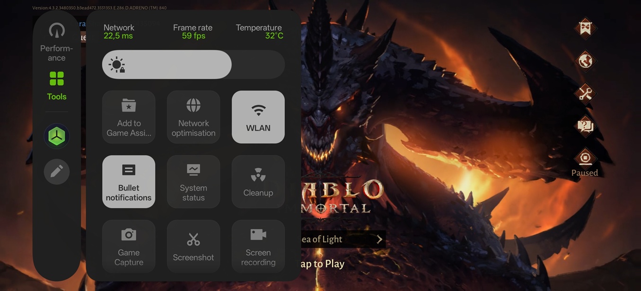Toggle WLAN off
641x291 pixels.
(258, 117)
